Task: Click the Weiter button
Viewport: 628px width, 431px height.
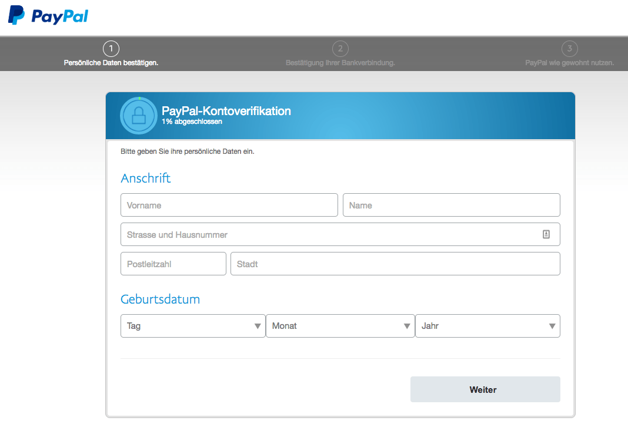Action: point(485,389)
